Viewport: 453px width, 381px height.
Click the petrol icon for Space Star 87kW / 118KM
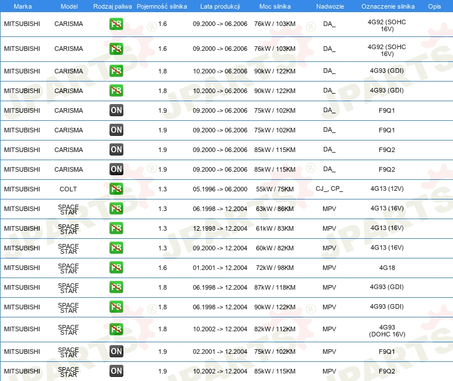click(116, 287)
